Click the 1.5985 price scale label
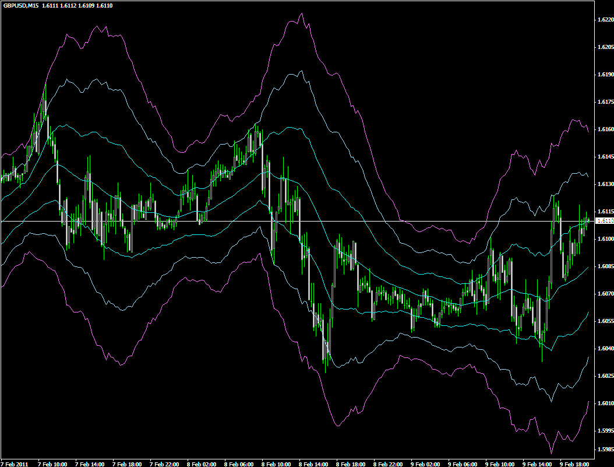Image resolution: width=614 pixels, height=467 pixels. pos(605,450)
